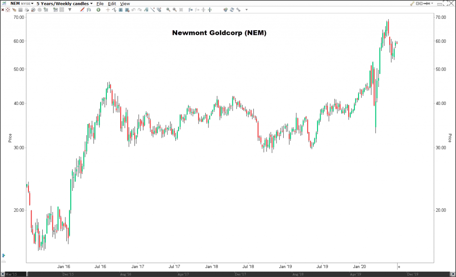Click the redo arrow icon

pos(140,10)
